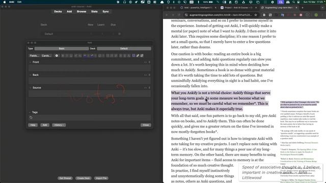Click the Help button in Add dialog

(33, 125)
